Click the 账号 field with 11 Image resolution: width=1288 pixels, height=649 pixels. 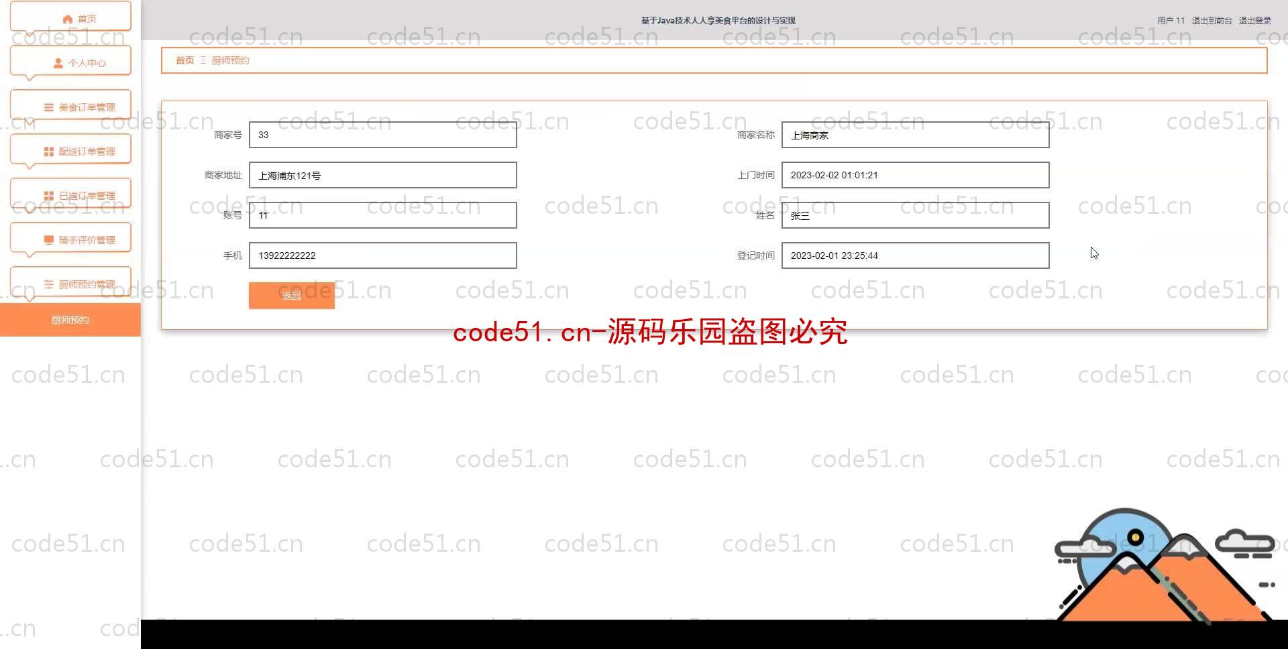coord(383,215)
